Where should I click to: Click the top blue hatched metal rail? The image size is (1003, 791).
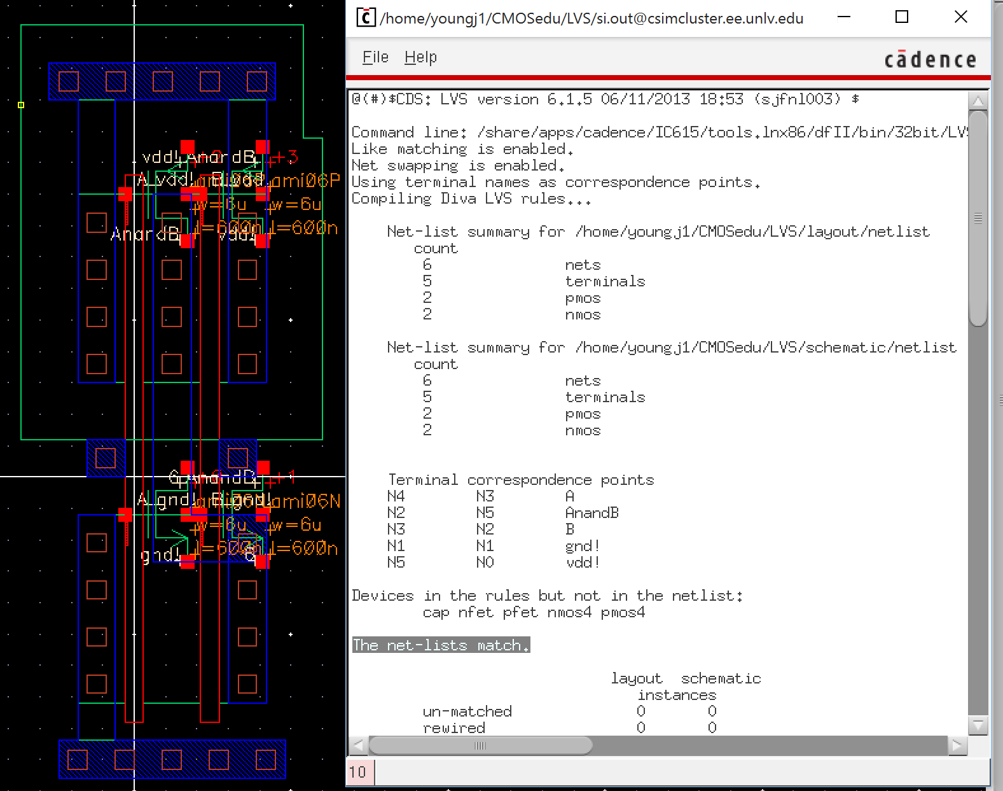click(162, 81)
